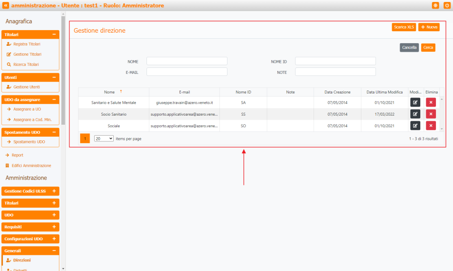Select Direzioni in the Generali menu

point(22,260)
